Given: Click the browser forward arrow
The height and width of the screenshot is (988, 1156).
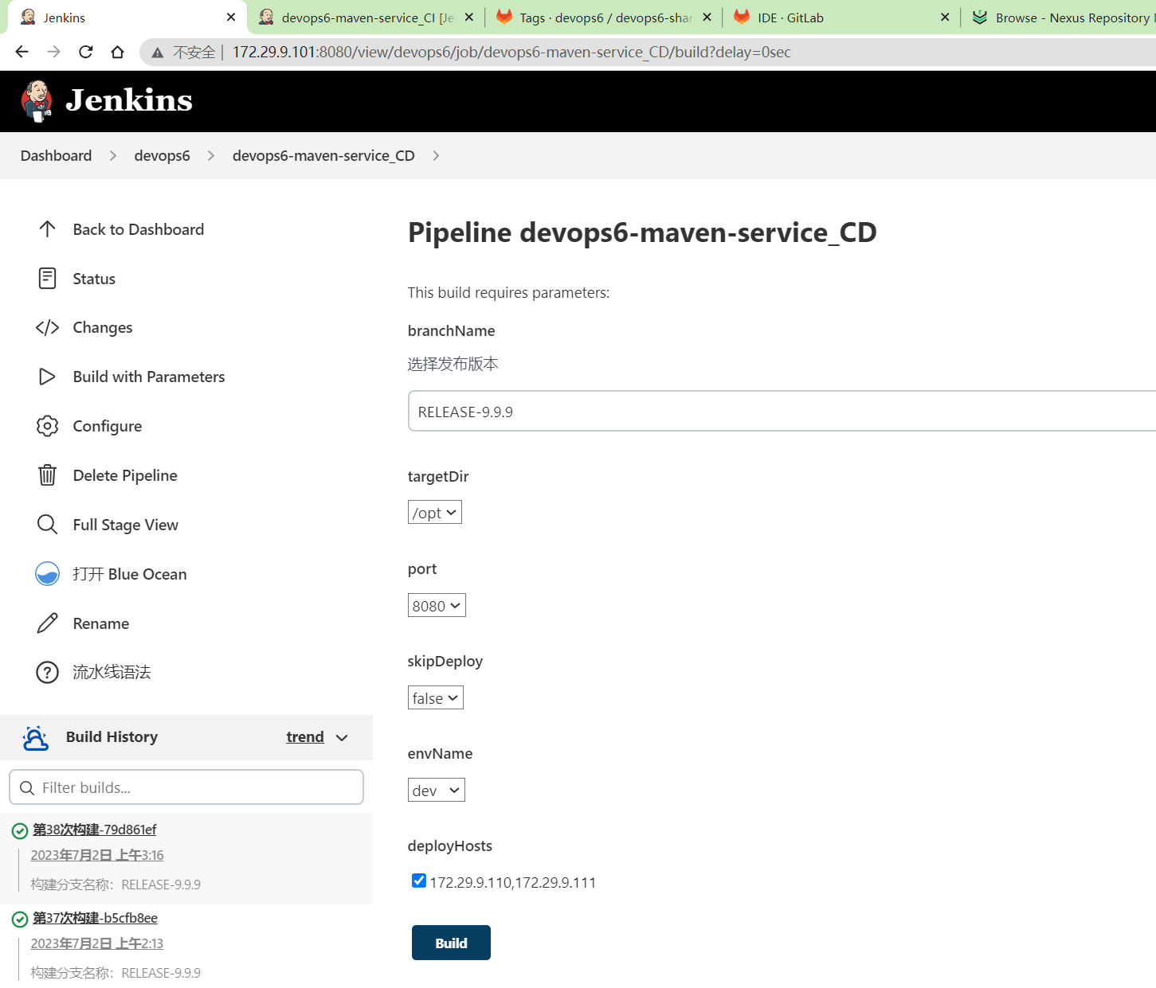Looking at the screenshot, I should point(53,52).
